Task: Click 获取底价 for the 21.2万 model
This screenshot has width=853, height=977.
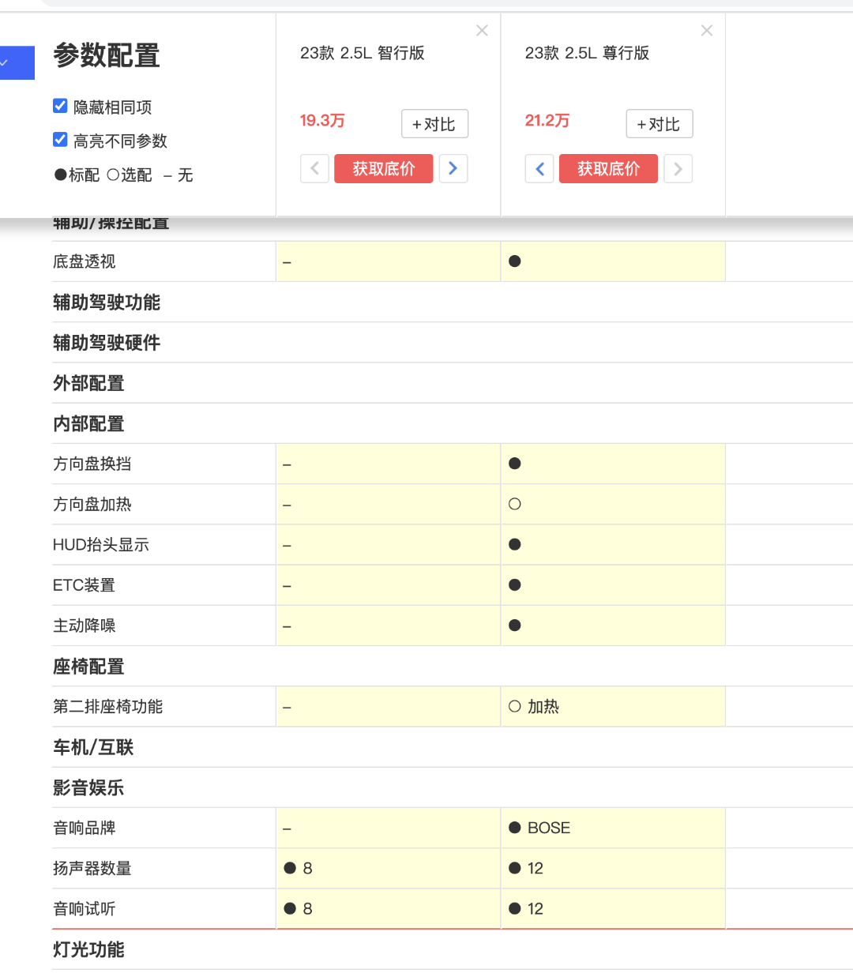Action: [608, 169]
